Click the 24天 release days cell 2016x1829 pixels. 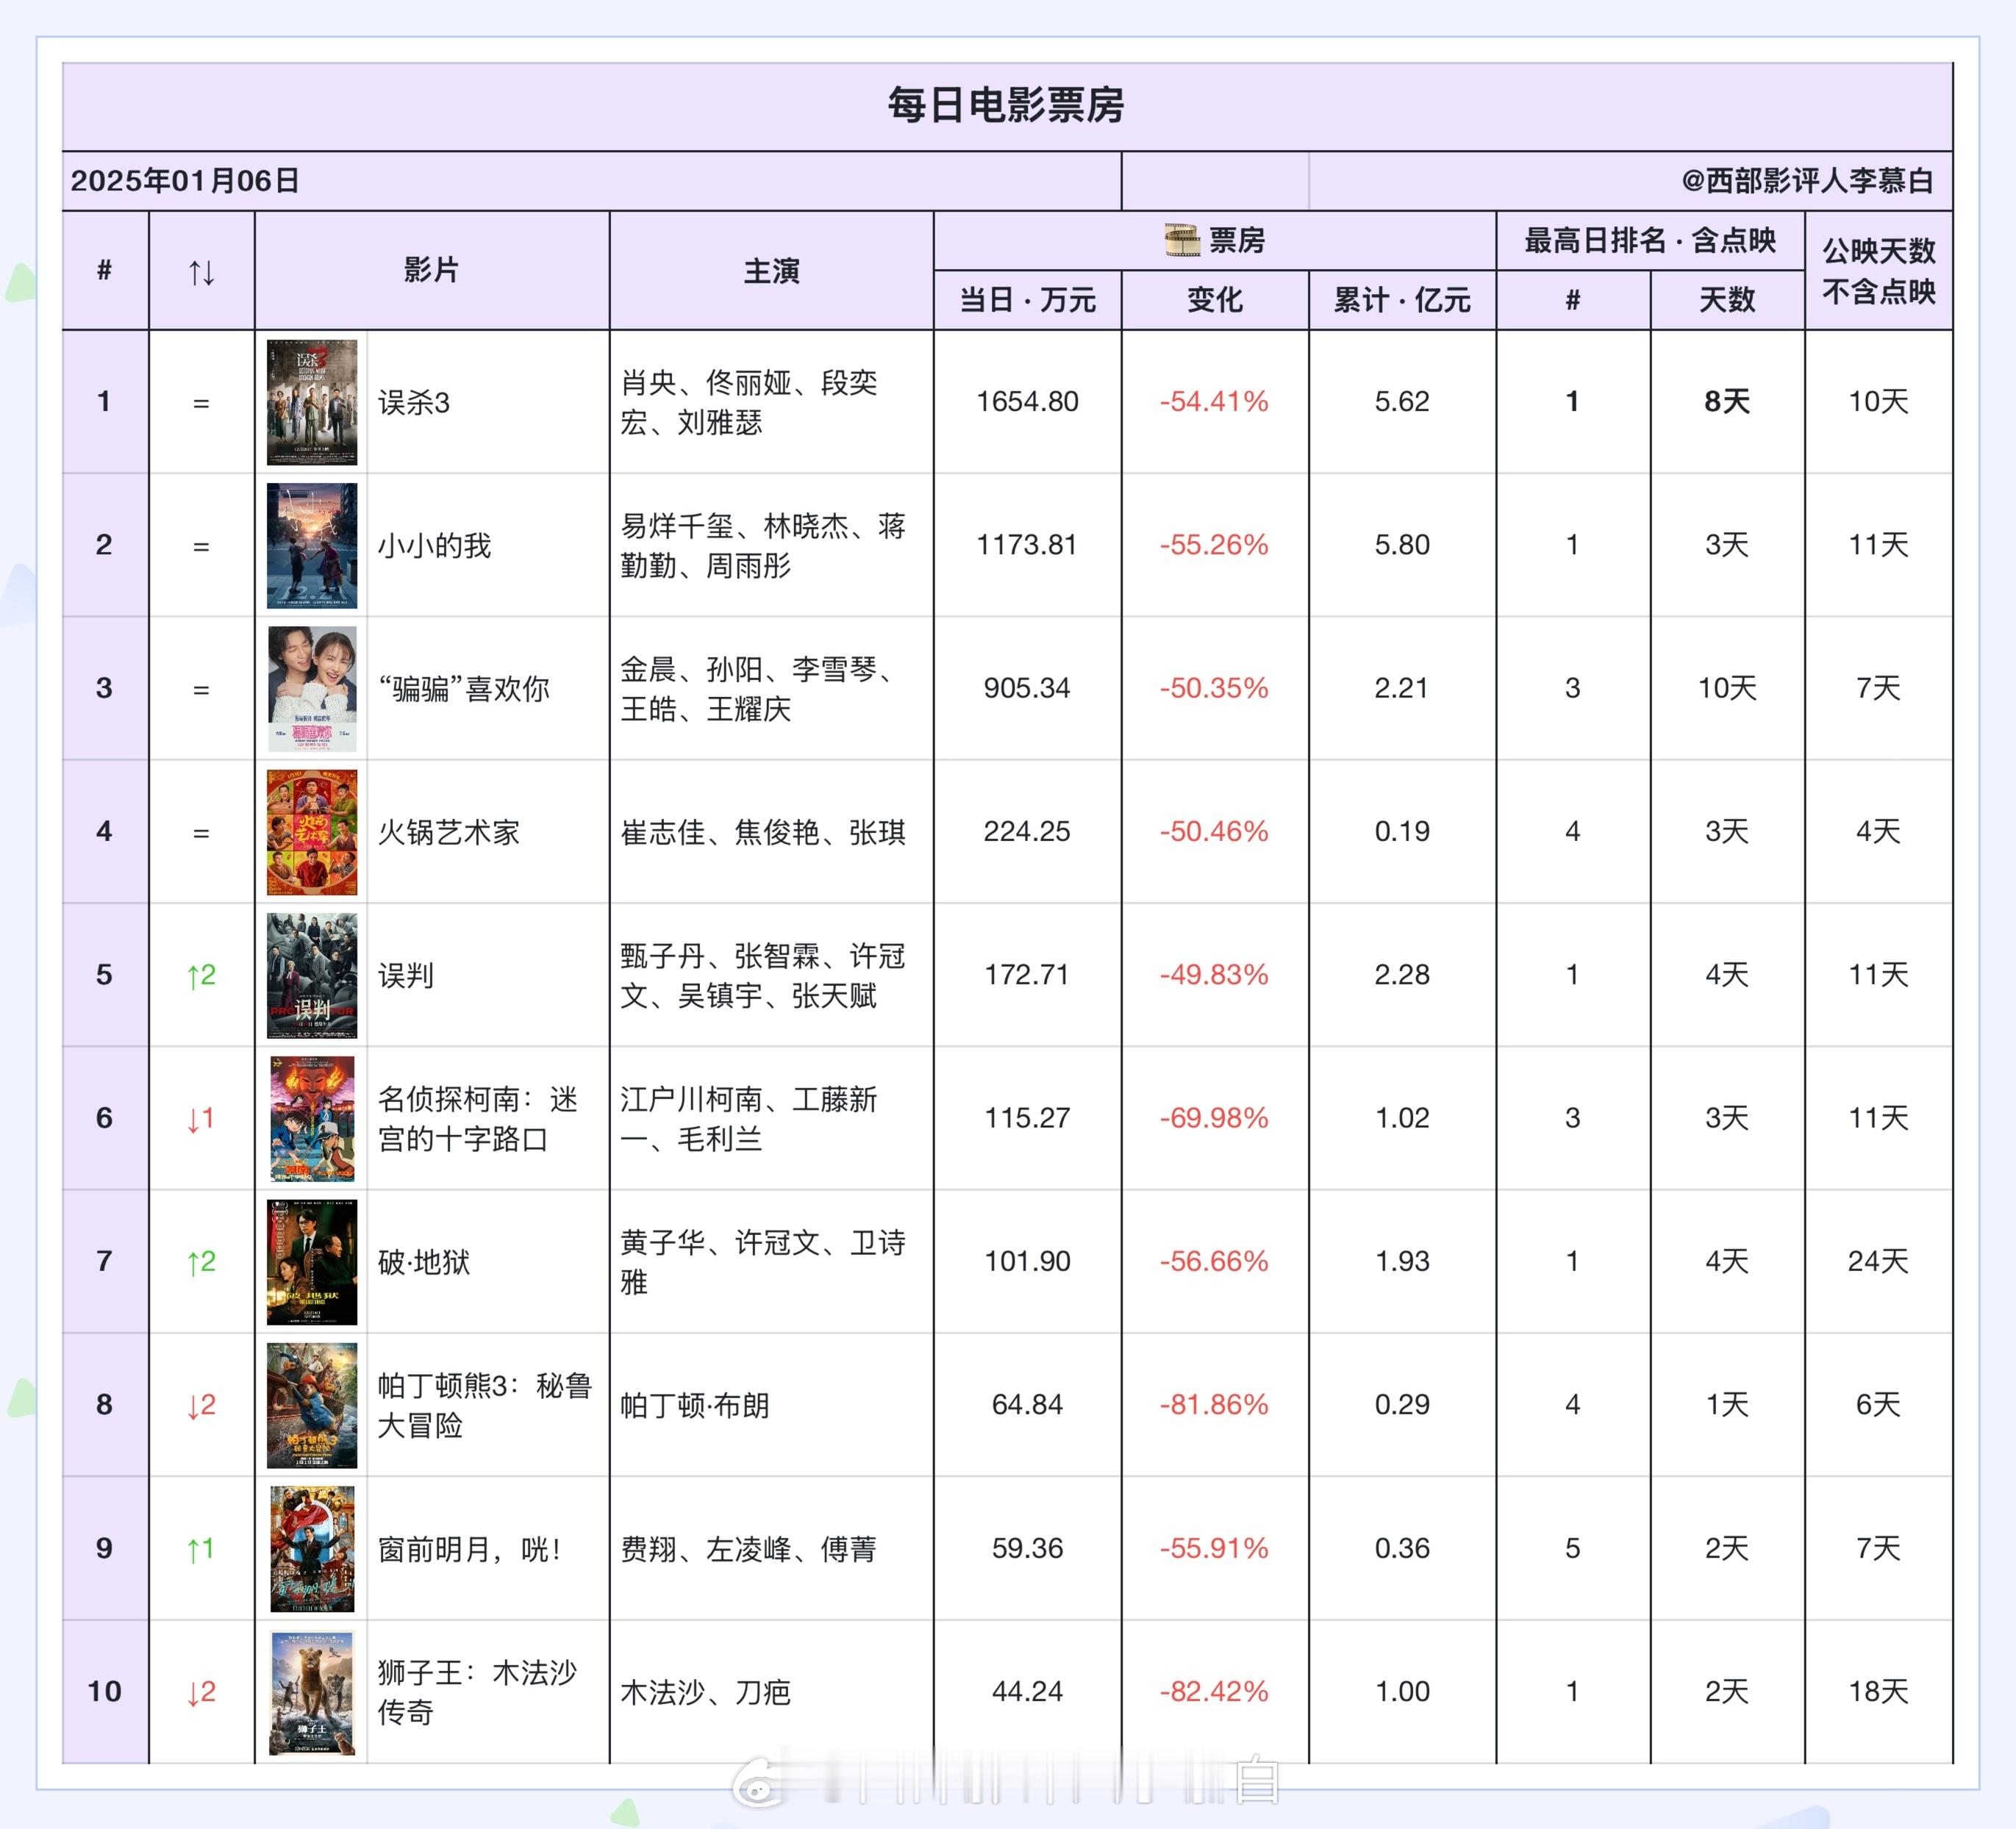click(x=1878, y=1262)
